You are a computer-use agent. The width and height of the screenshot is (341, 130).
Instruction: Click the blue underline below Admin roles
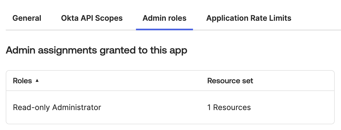pyautogui.click(x=164, y=29)
